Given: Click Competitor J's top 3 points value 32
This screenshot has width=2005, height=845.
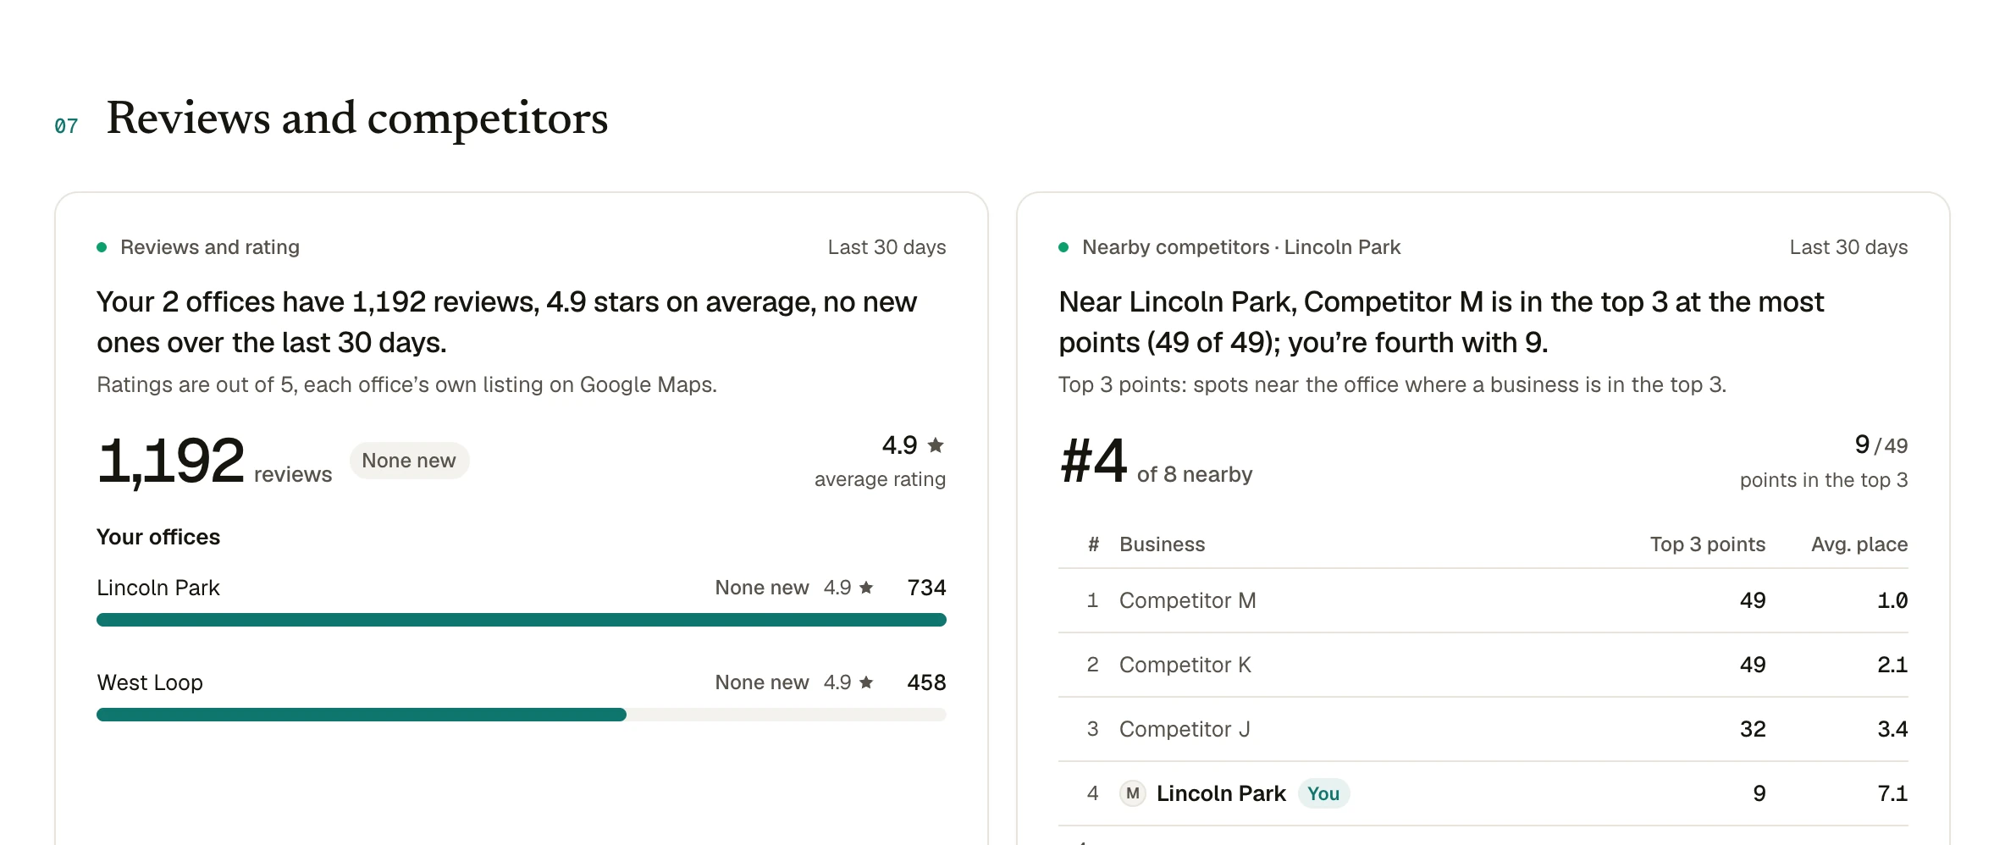Looking at the screenshot, I should (x=1753, y=729).
